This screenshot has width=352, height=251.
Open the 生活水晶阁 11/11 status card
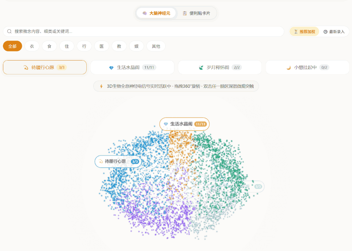pos(132,67)
